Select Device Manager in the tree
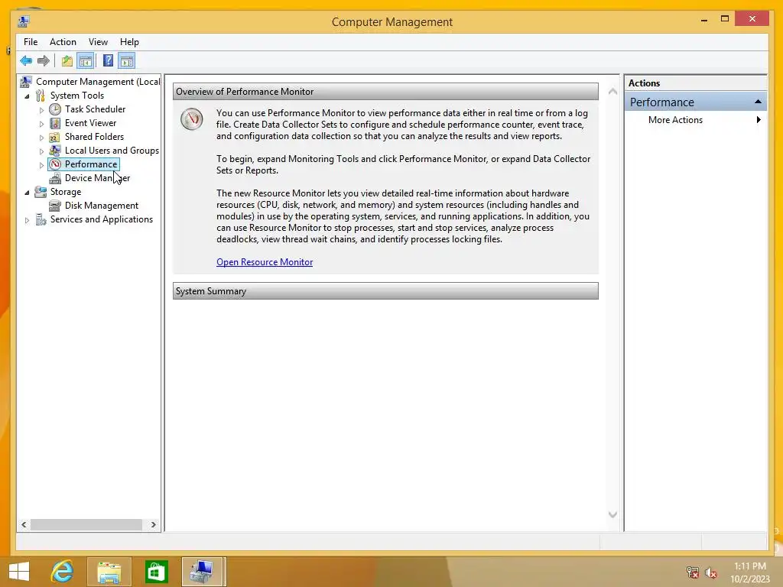Screen dimensions: 783x587 click(97, 178)
